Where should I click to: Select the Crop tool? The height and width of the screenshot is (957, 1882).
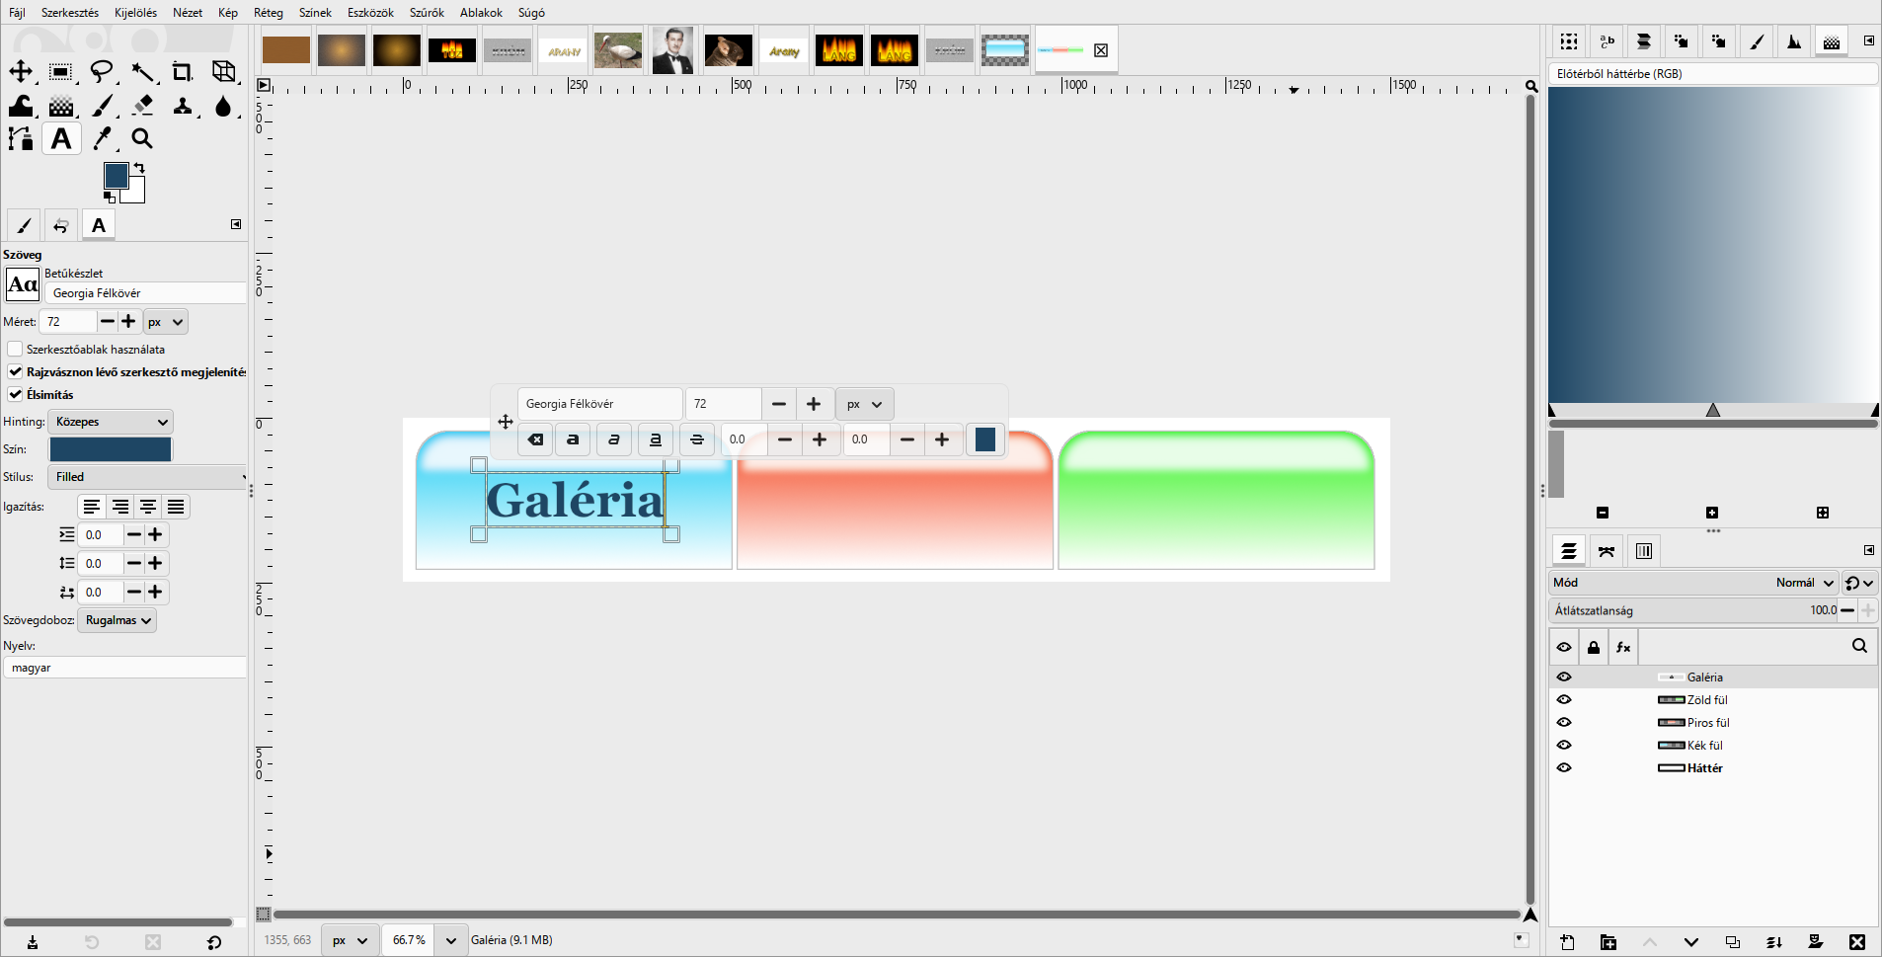tap(183, 71)
